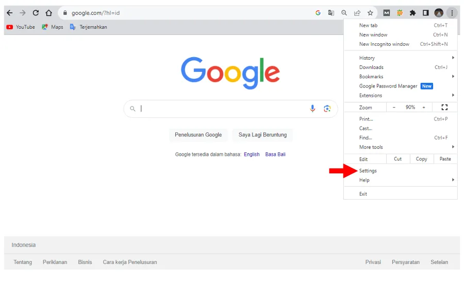Screen dimensions: 464x284
Task: Open the Extensions puzzle piece icon
Action: tap(412, 13)
